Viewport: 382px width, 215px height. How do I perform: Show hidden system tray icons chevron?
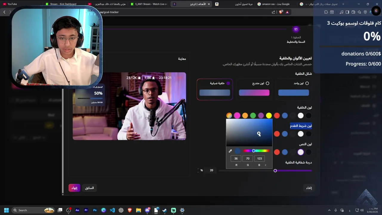coord(329,210)
